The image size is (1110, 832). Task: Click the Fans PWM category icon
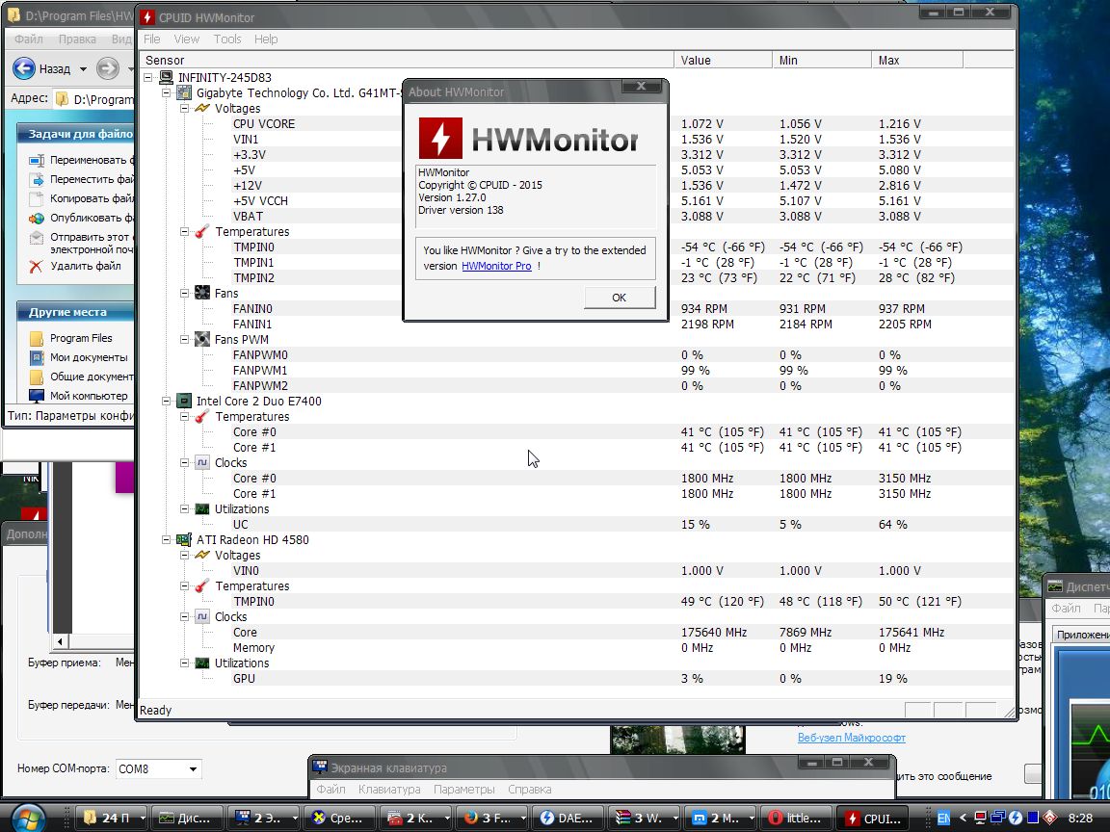point(202,340)
